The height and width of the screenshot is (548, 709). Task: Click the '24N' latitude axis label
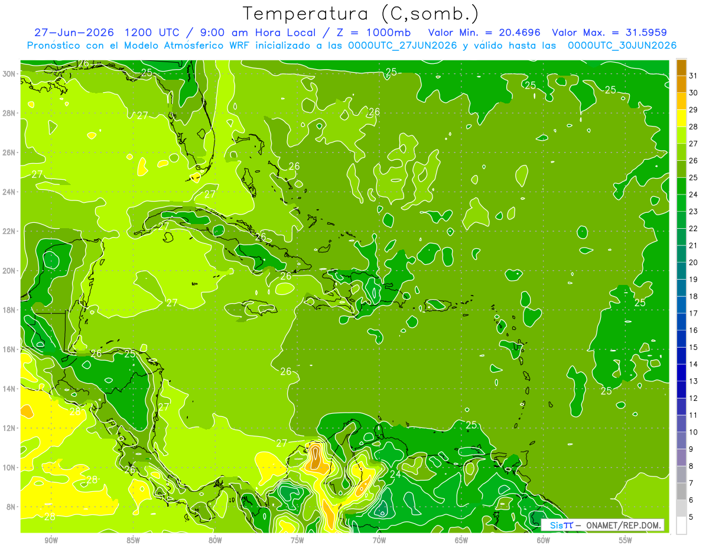click(9, 192)
